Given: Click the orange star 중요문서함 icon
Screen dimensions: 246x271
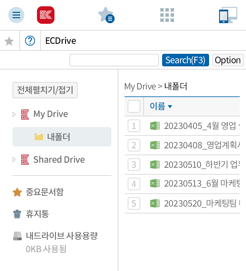Looking at the screenshot, I should click(17, 192).
